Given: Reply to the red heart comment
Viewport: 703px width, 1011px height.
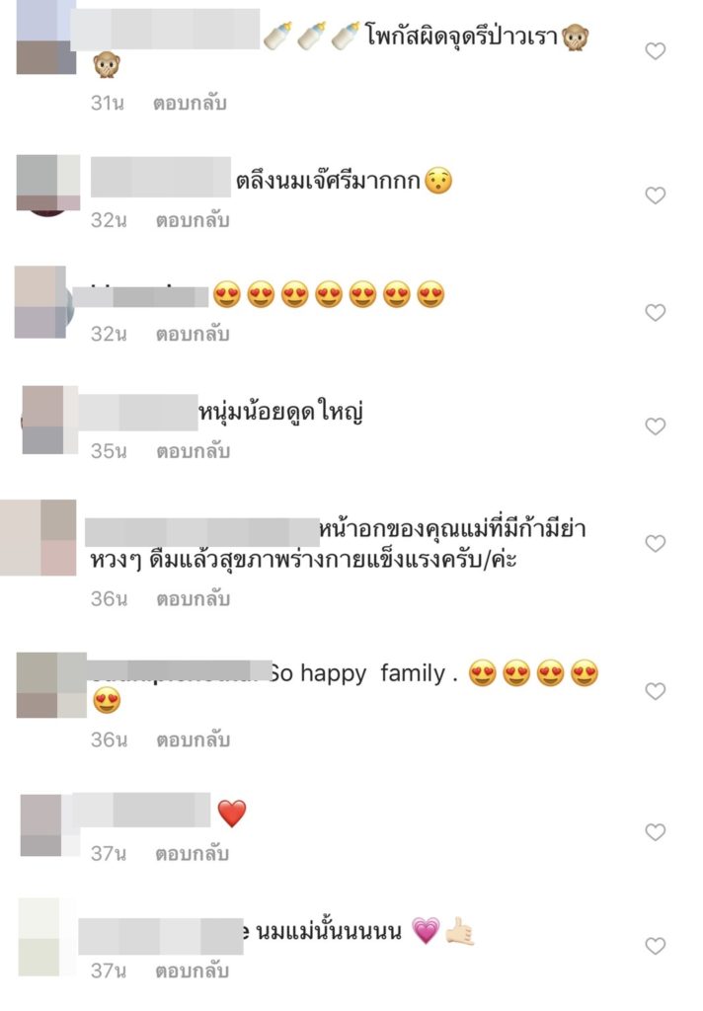Looking at the screenshot, I should (193, 854).
